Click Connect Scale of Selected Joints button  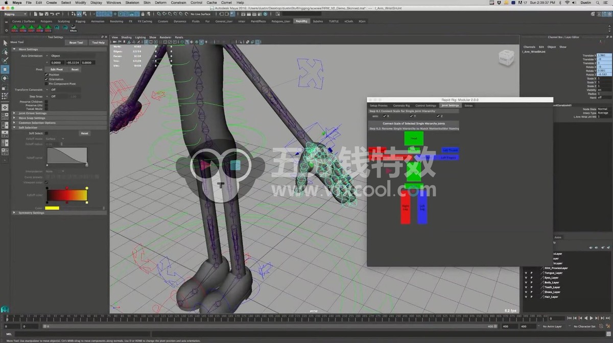(414, 124)
